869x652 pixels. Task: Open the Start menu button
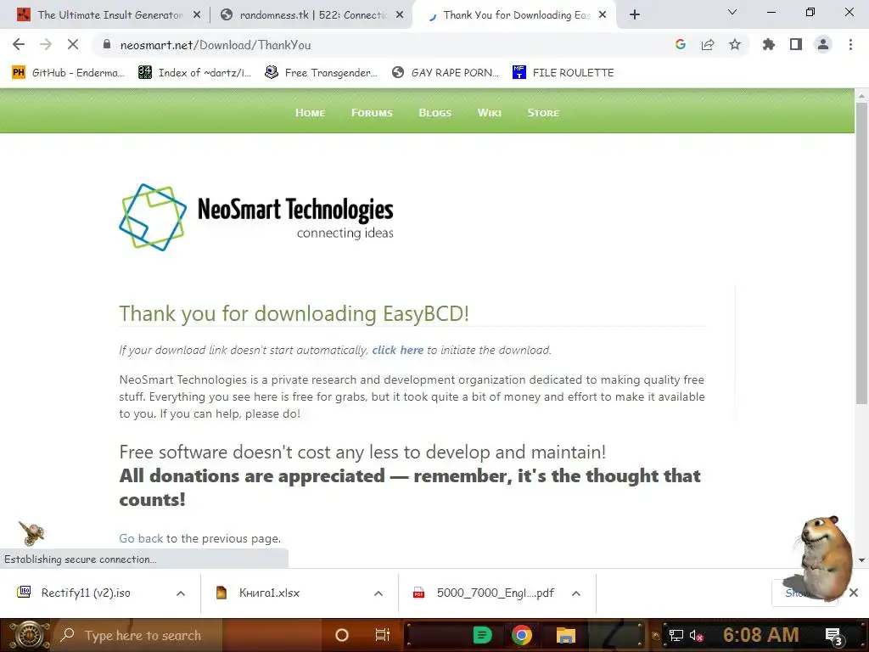(28, 635)
